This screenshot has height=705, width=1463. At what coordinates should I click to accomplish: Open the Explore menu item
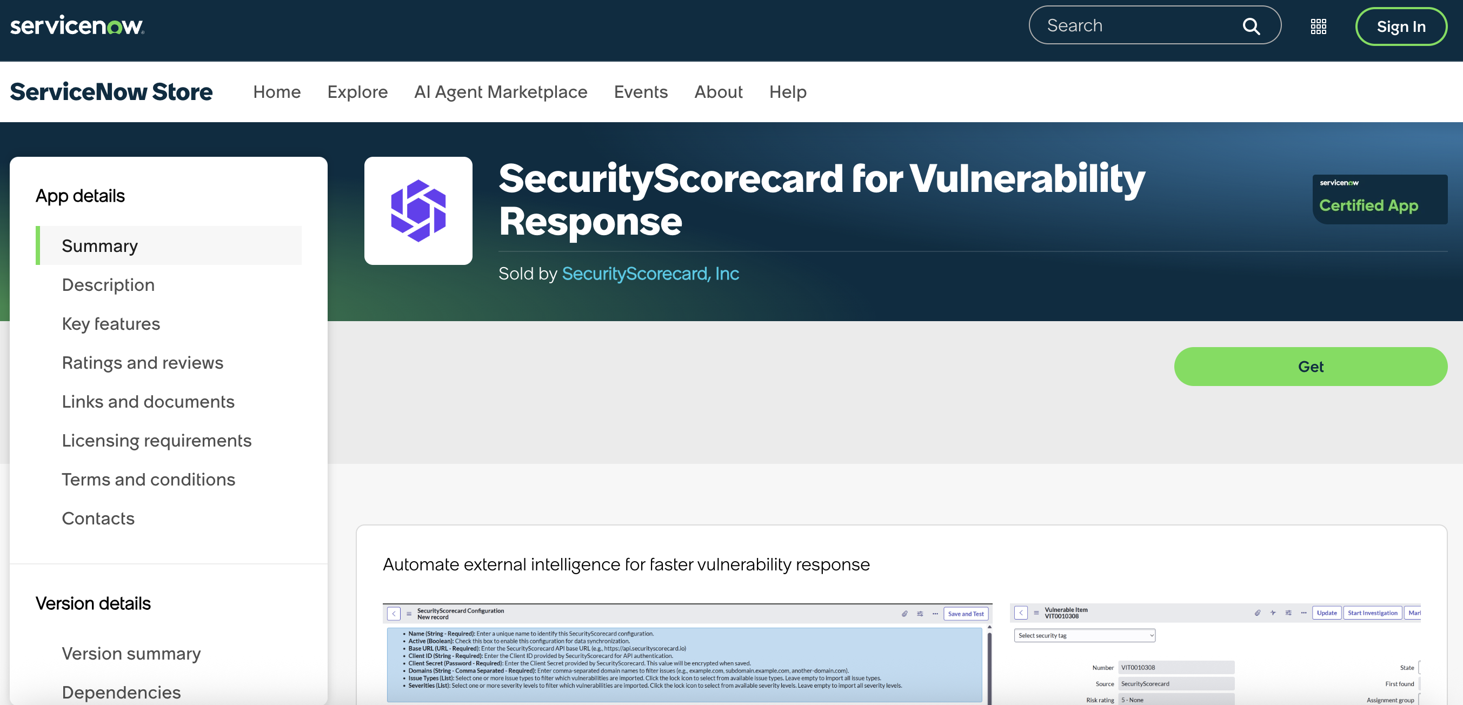pyautogui.click(x=357, y=92)
